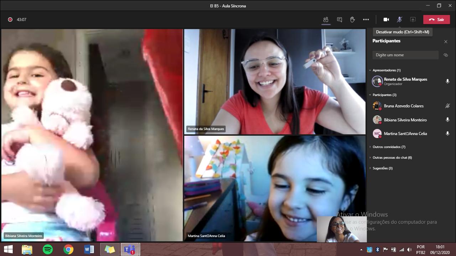Viewport: 456px width, 256px height.
Task: Click the 43:07 call duration timer
Action: click(x=22, y=20)
